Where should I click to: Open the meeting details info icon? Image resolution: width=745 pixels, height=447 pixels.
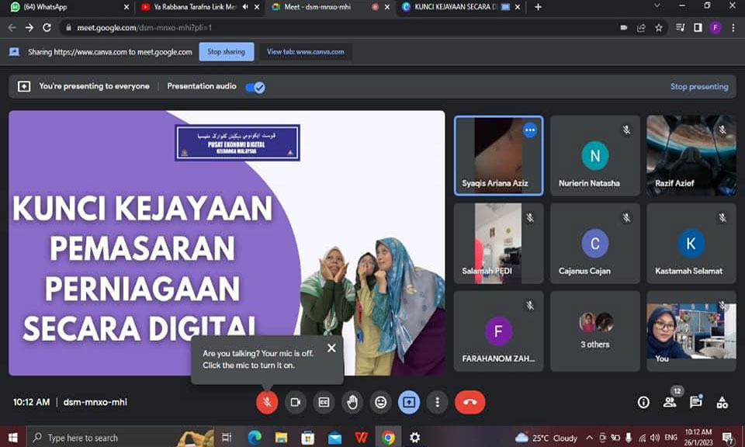[x=643, y=402]
